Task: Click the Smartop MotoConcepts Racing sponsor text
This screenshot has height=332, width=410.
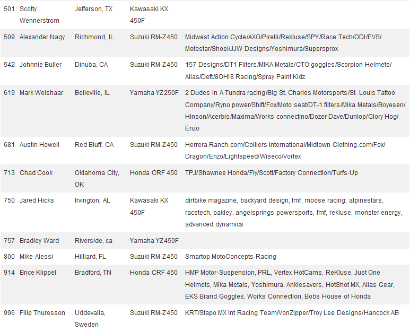Action: [231, 257]
